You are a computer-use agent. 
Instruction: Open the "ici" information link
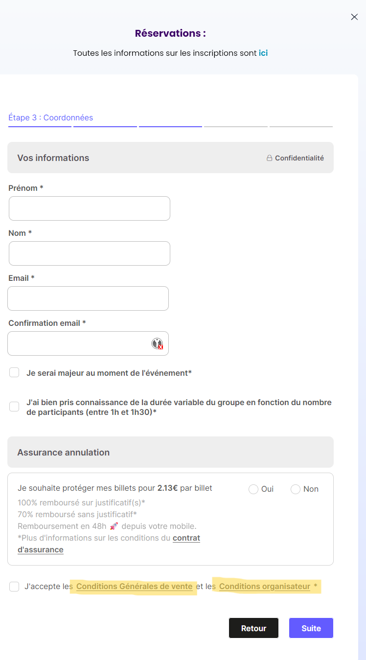pos(263,53)
